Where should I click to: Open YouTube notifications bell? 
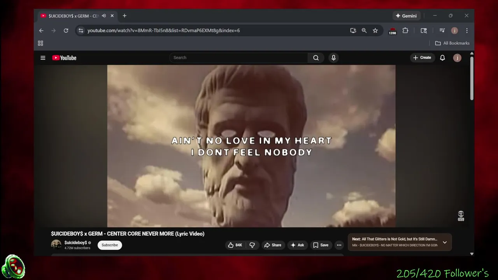point(442,58)
